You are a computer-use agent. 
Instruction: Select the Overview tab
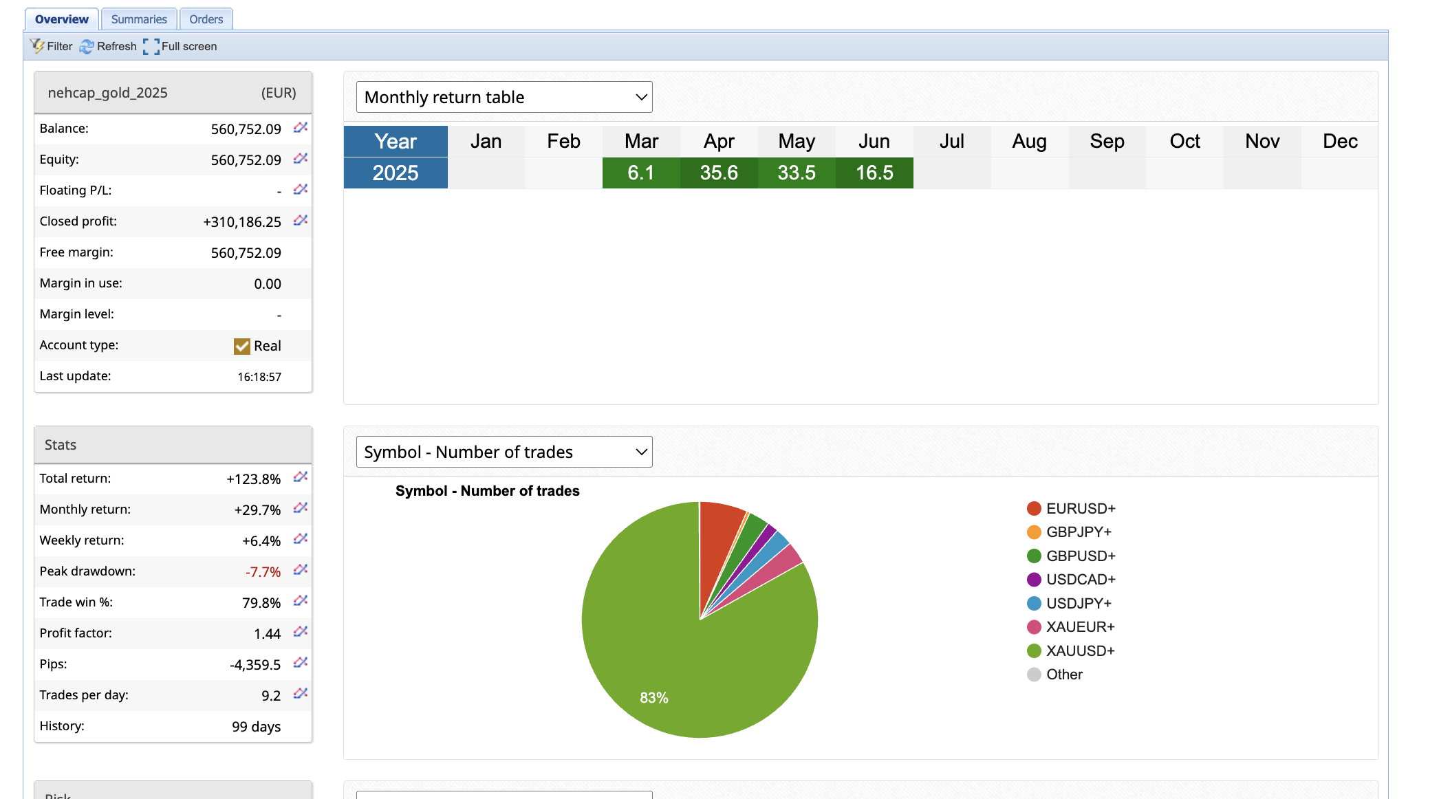coord(62,19)
